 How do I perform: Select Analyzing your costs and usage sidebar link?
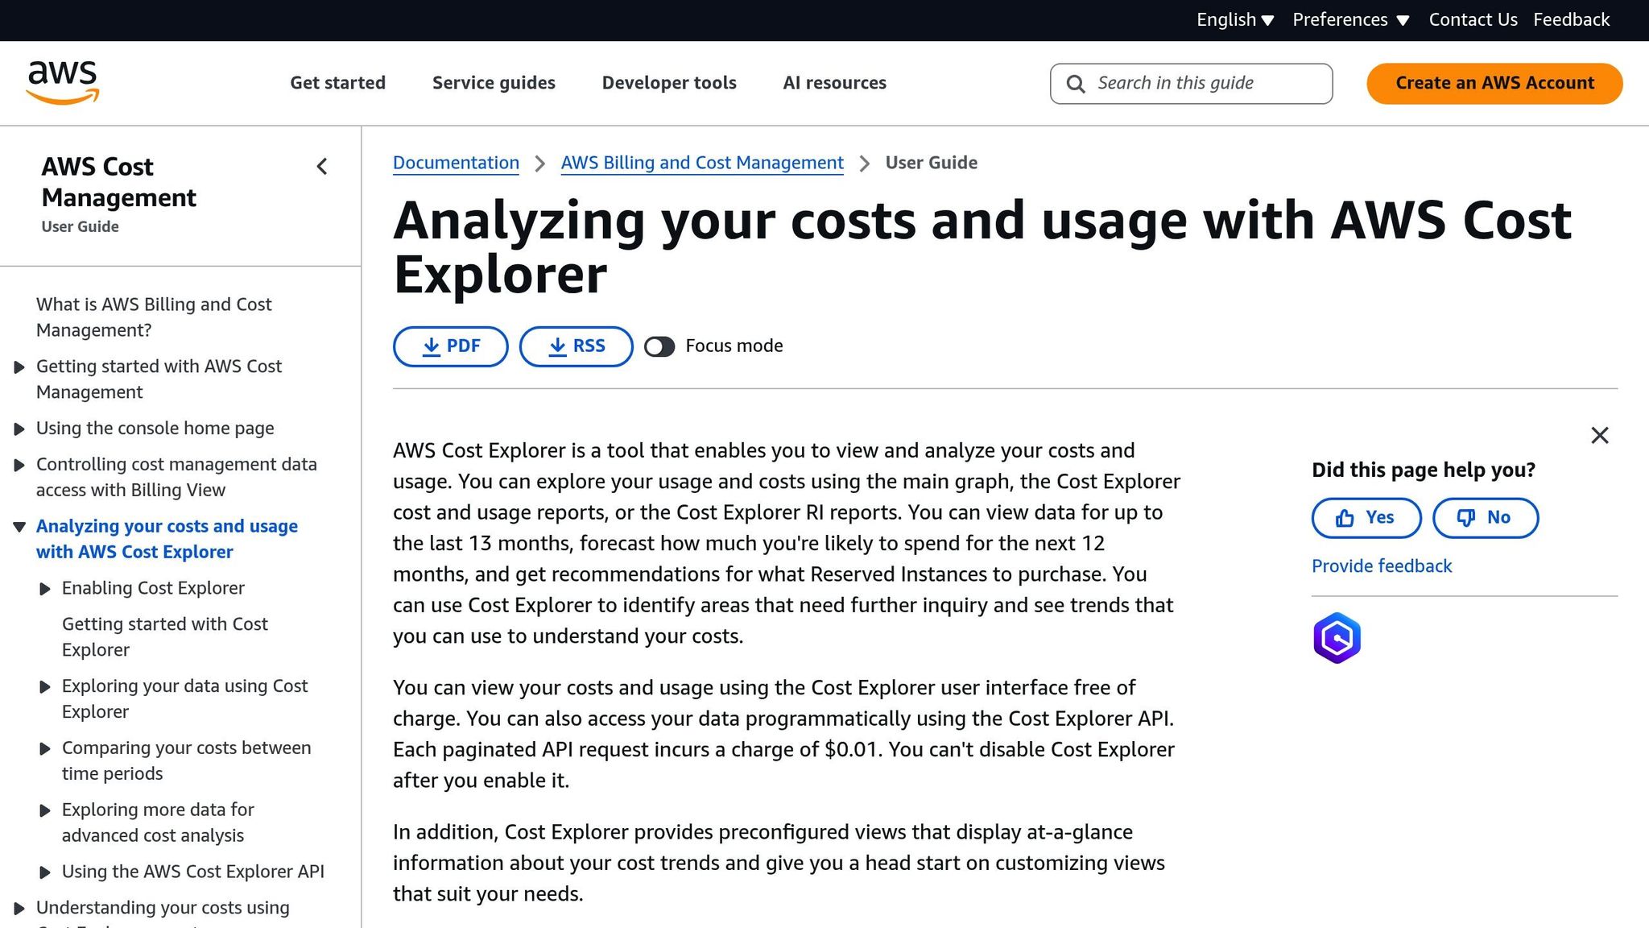(167, 539)
